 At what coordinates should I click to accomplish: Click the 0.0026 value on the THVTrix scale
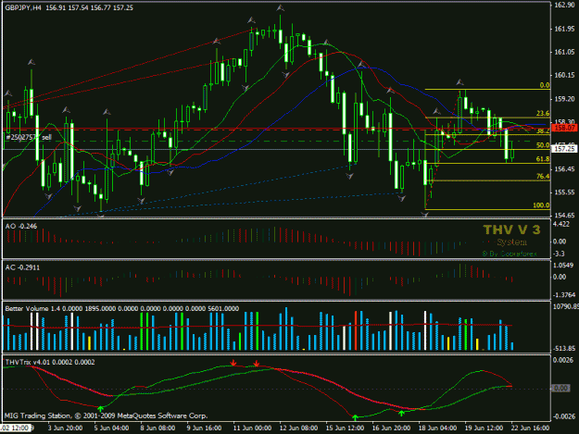(x=563, y=360)
